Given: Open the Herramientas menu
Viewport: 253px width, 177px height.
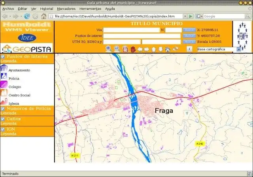Looking at the screenshot, I should (90, 9).
